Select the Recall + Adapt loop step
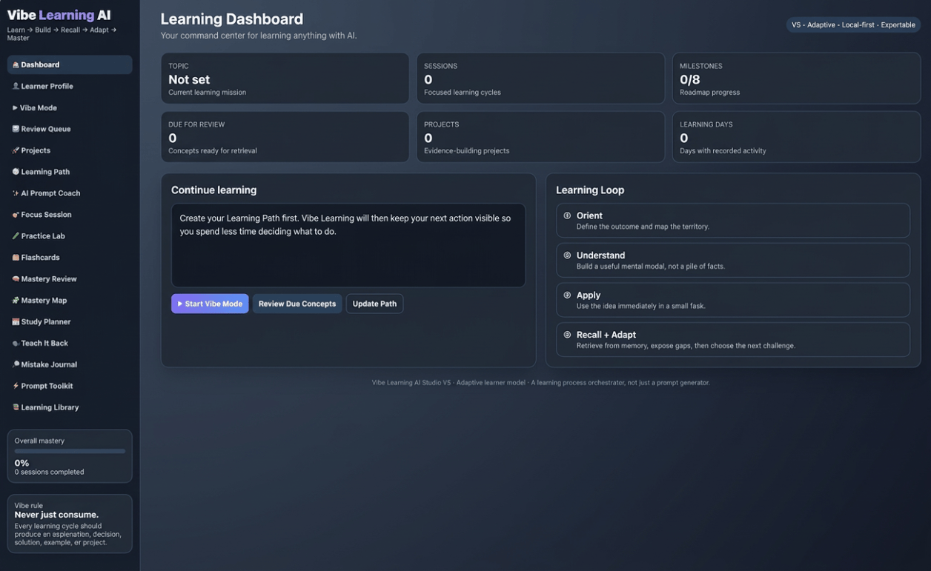 click(x=733, y=339)
